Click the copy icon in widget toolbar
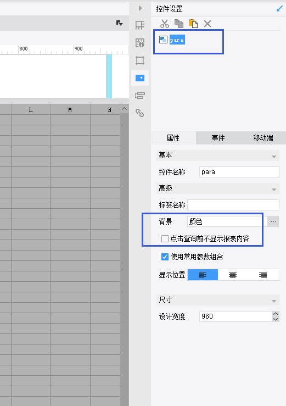The width and height of the screenshot is (286, 406). [178, 24]
